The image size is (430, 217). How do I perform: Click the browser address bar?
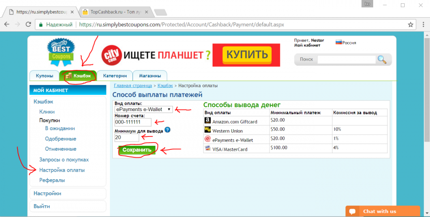click(x=225, y=25)
